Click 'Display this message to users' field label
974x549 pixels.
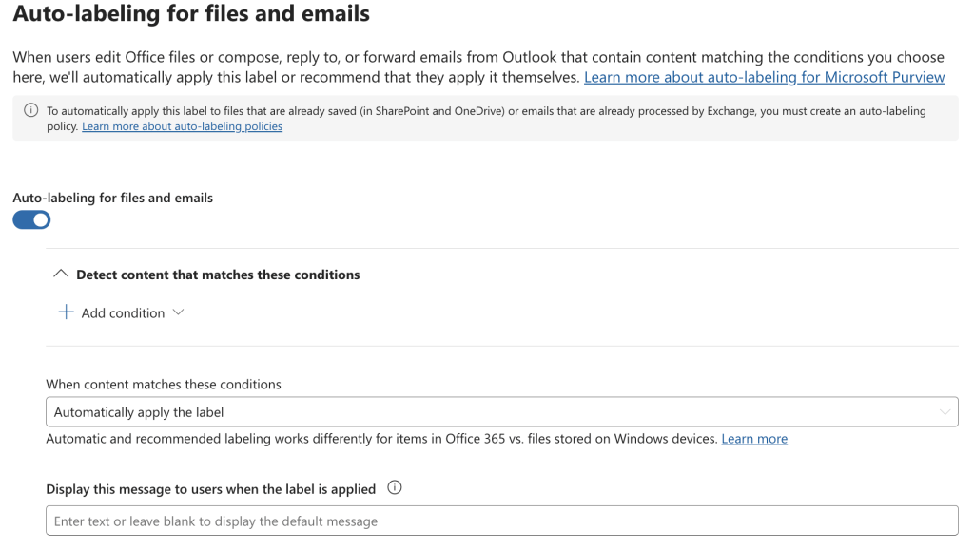click(210, 489)
